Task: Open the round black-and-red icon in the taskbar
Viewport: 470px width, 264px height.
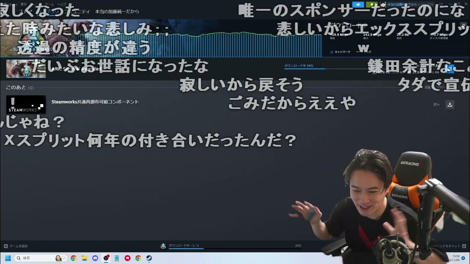Action: point(106,258)
